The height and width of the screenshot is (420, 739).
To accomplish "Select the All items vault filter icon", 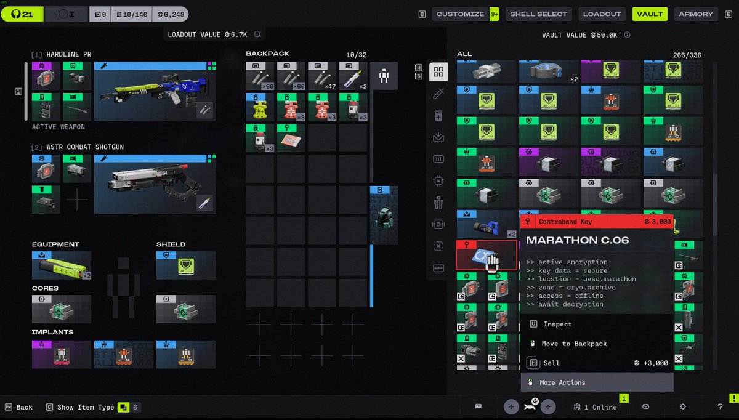I will [x=438, y=72].
